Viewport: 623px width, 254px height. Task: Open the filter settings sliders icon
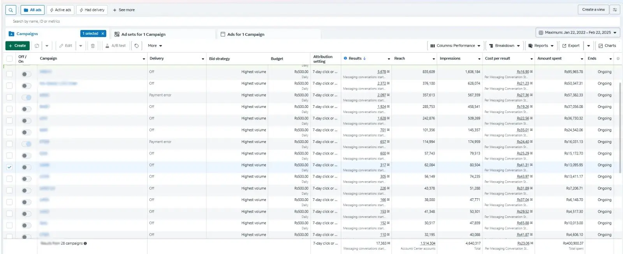(615, 10)
